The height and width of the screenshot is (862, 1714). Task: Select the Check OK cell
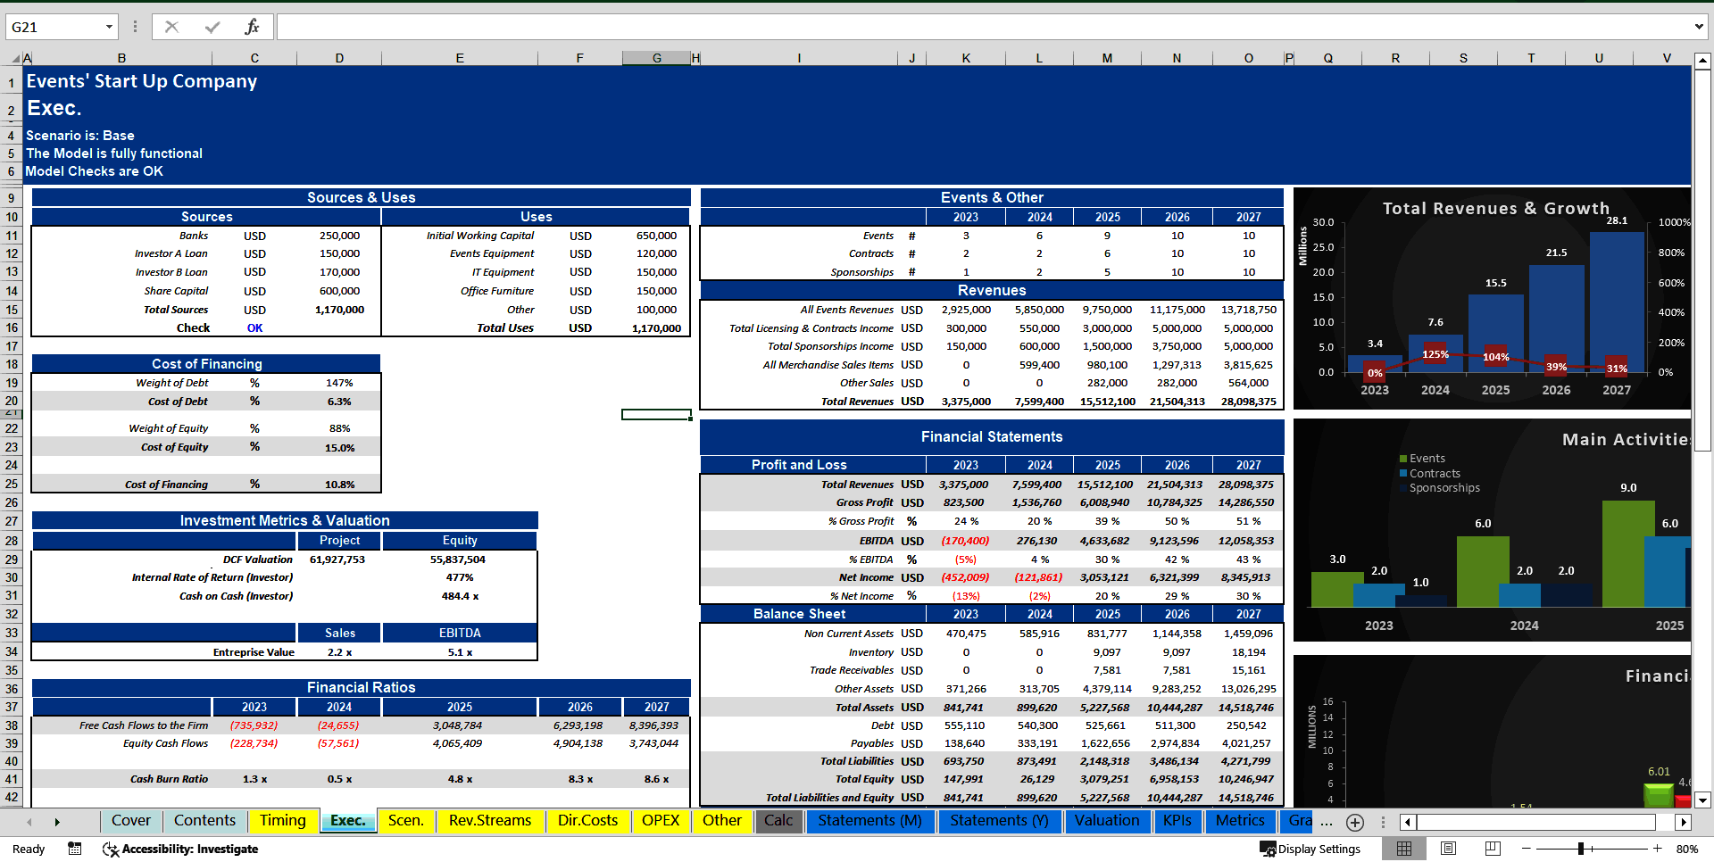254,327
